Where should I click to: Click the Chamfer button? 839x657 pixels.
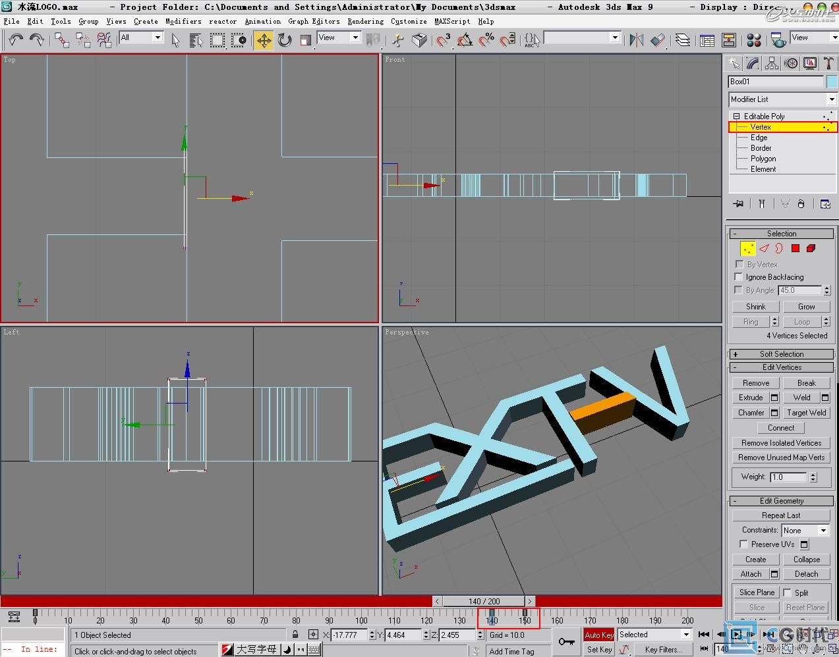coord(751,413)
